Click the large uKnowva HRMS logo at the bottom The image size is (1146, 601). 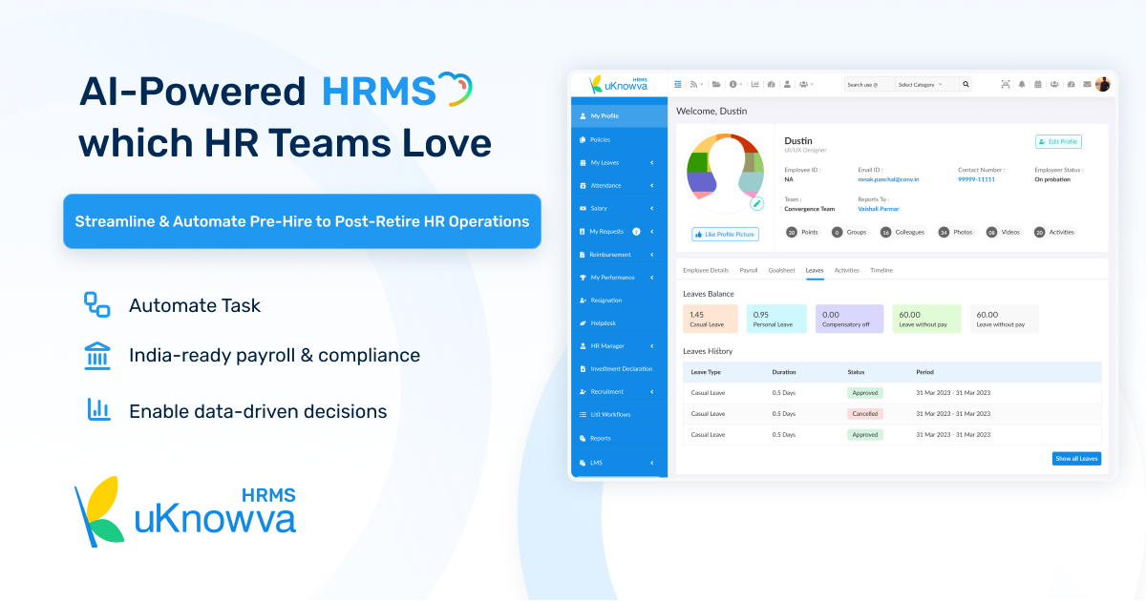(185, 510)
